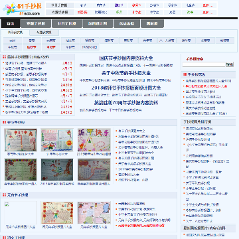Screen dimensions: 239x239
Task: Select the light 专题手抄报 sub-tab below navigation
Action: click(44, 33)
